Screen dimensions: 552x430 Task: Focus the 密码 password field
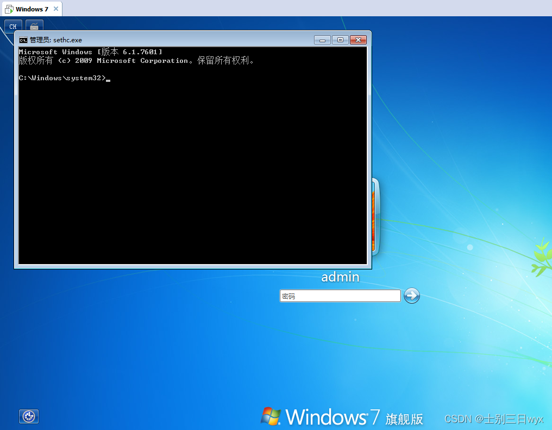click(x=340, y=296)
